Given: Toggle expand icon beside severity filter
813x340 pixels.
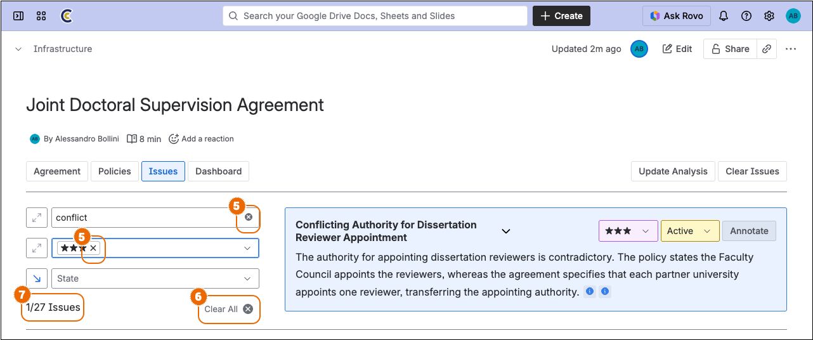Looking at the screenshot, I should click(x=37, y=248).
